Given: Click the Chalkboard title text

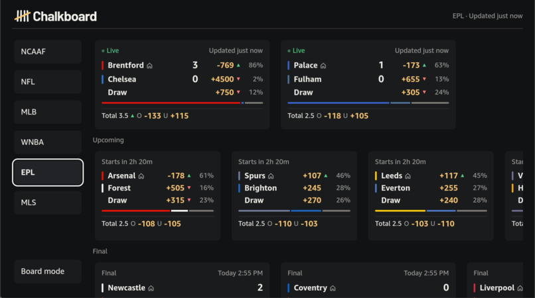Looking at the screenshot, I should tap(65, 17).
